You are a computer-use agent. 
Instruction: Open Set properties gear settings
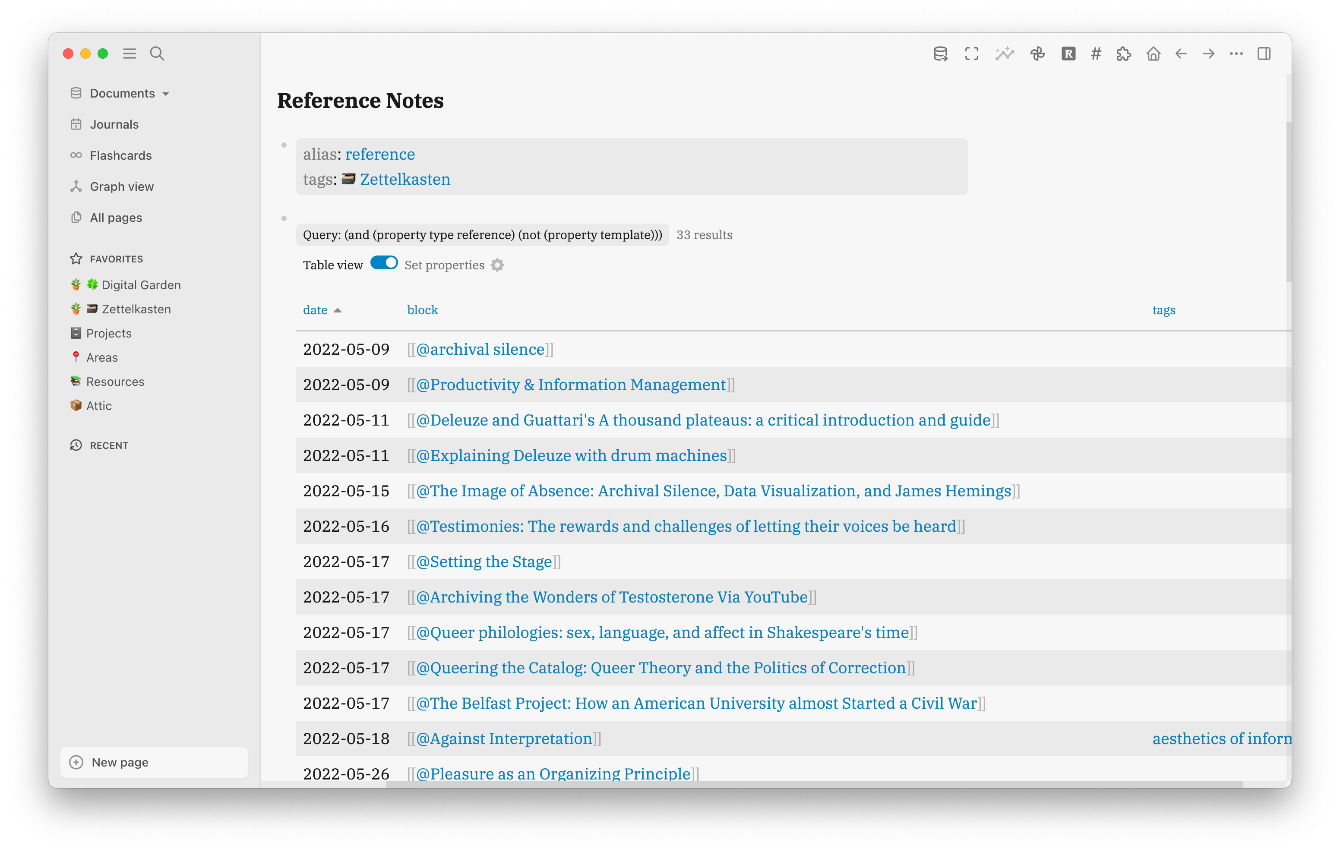coord(497,265)
